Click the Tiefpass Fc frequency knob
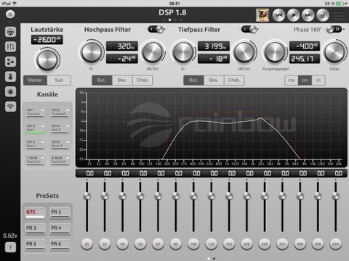349x261 pixels. (x=183, y=52)
